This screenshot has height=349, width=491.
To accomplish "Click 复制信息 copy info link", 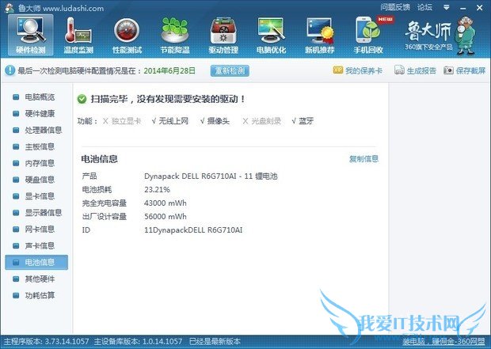I will point(363,159).
